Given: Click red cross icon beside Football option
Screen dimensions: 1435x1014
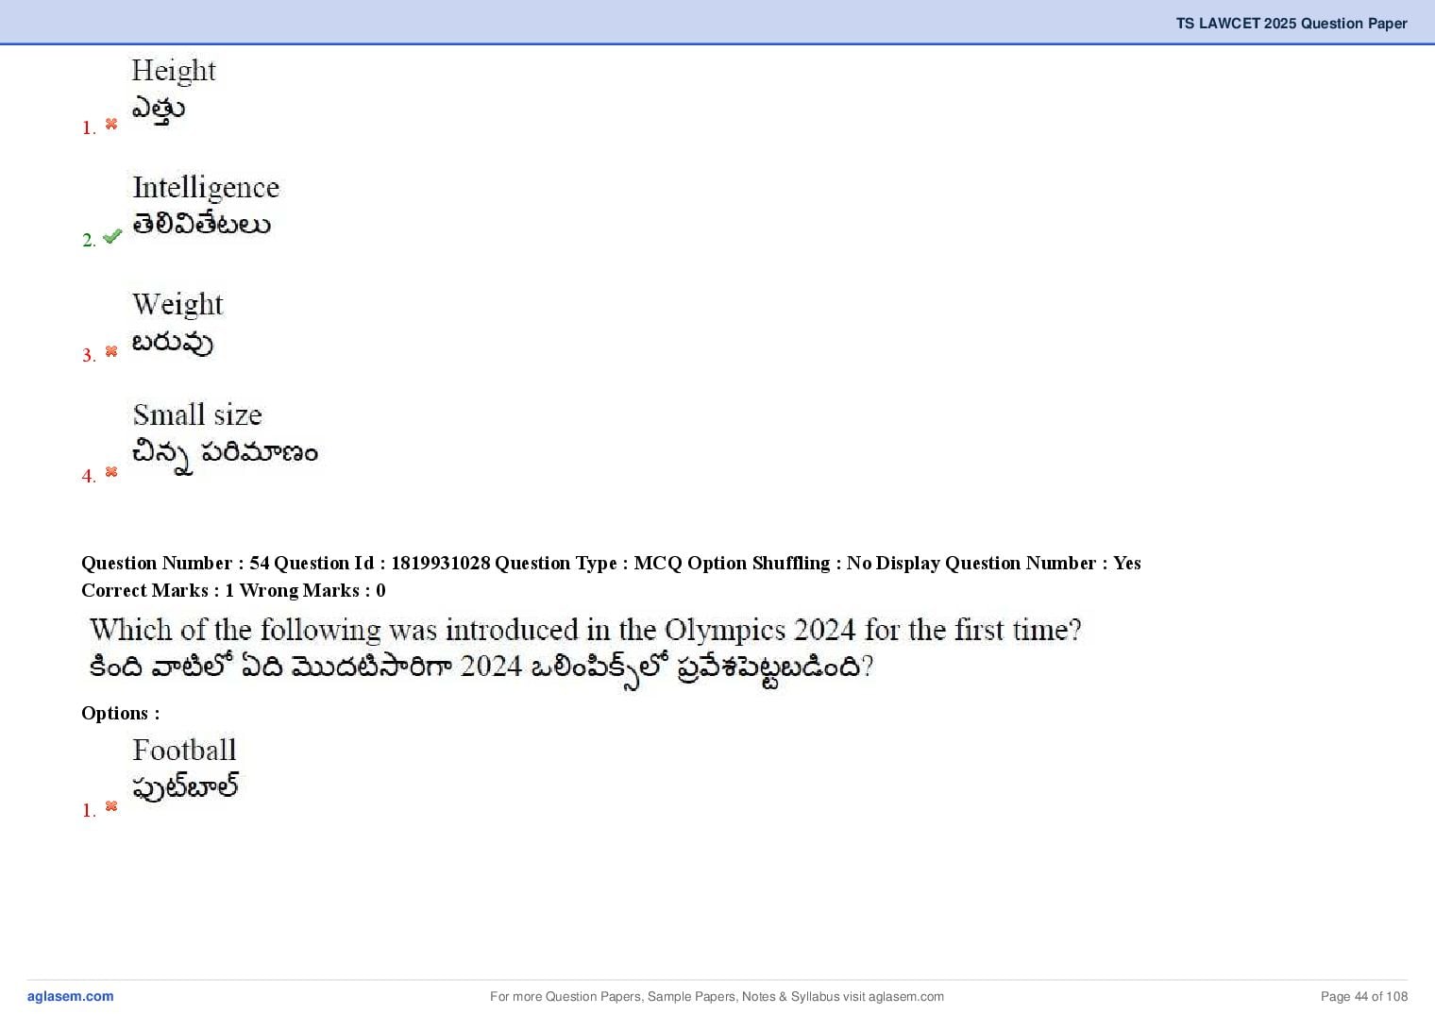Looking at the screenshot, I should pos(111,805).
